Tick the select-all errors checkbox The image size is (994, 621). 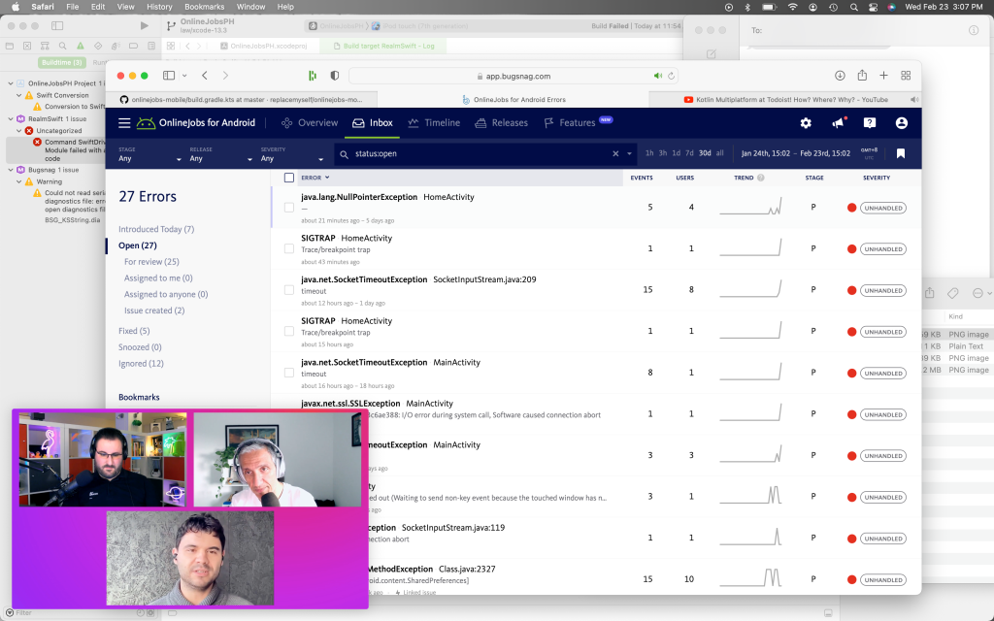pos(289,178)
